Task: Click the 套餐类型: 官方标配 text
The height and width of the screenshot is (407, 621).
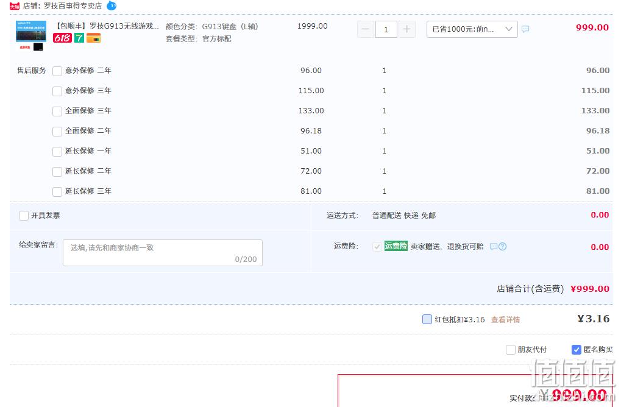Action: coord(199,39)
